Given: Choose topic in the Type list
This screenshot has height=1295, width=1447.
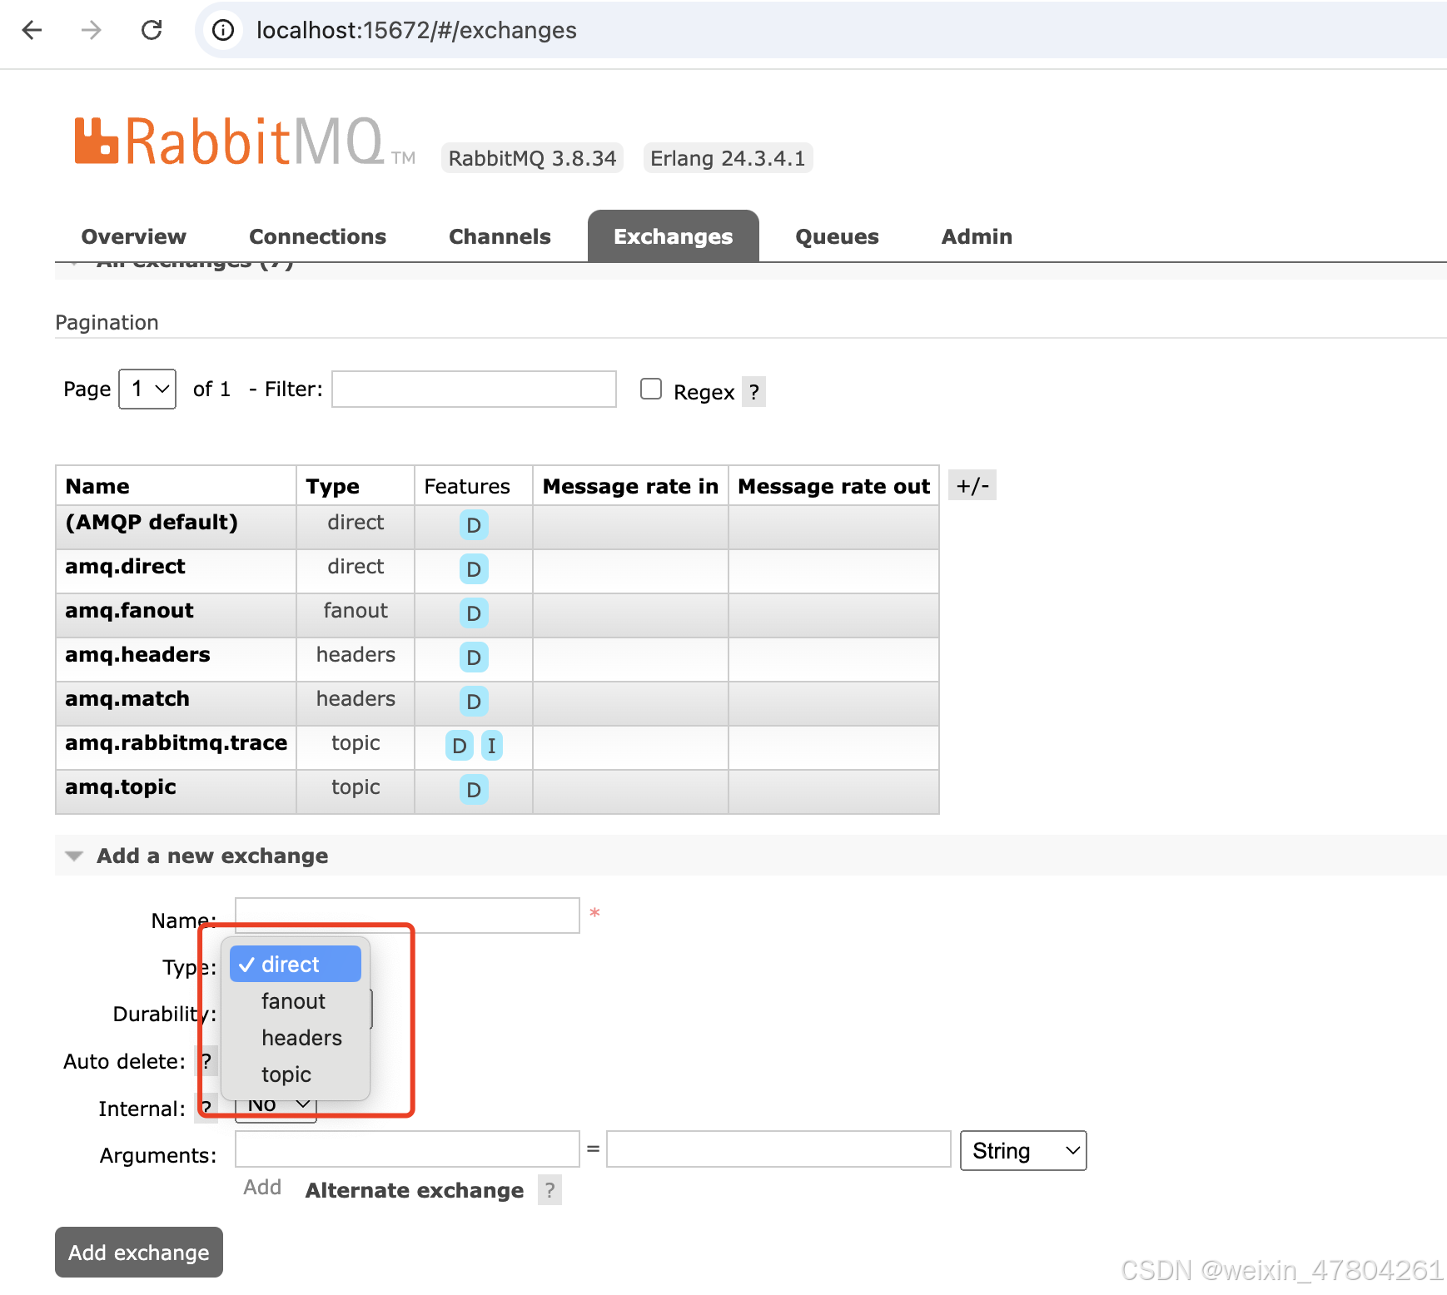Looking at the screenshot, I should (x=296, y=1074).
